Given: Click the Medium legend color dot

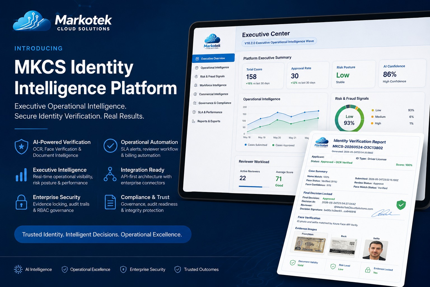Looking at the screenshot, I should click(372, 117).
